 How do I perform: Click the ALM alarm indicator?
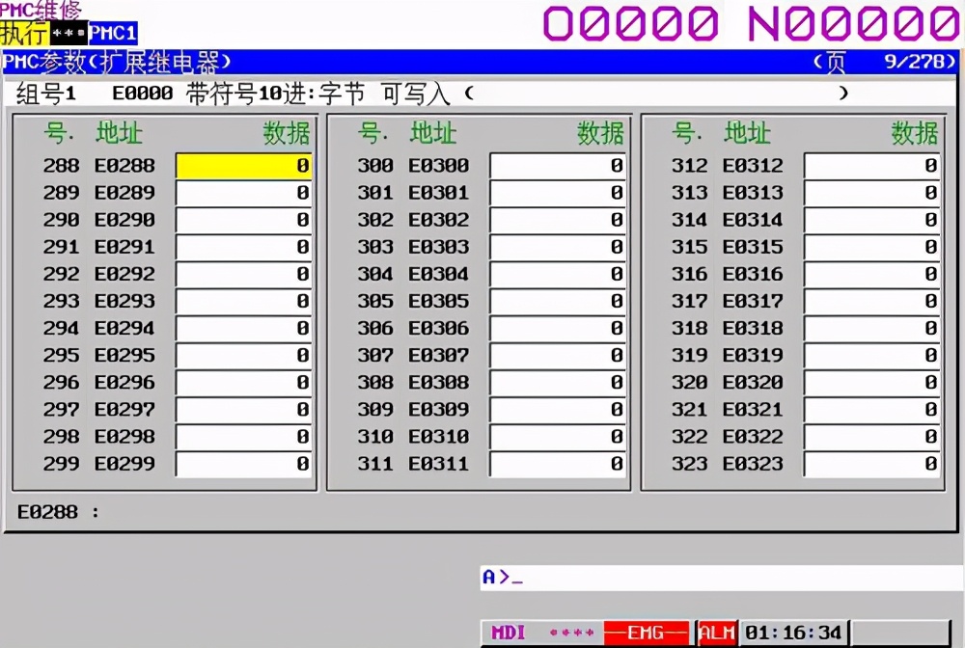(717, 633)
